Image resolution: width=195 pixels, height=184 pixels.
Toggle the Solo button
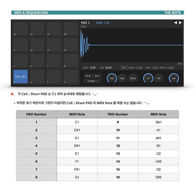click(x=97, y=76)
